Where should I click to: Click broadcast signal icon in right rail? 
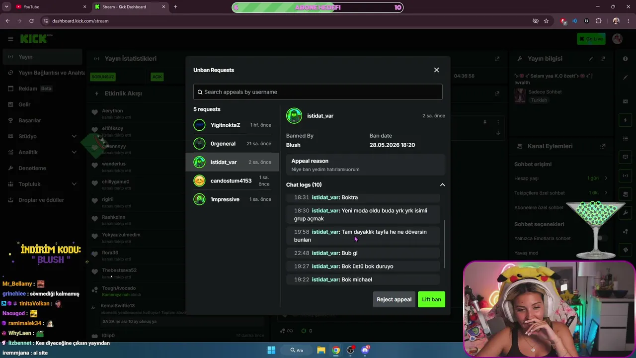click(625, 176)
